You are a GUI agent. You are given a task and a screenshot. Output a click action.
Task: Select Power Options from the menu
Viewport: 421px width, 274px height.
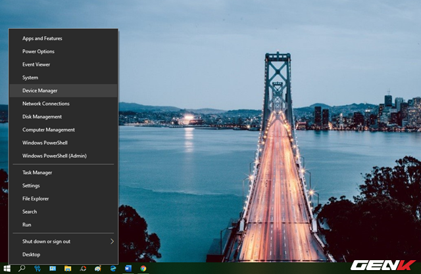38,51
